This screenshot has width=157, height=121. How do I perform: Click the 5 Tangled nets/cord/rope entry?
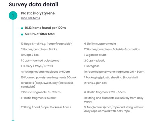(x=114, y=109)
